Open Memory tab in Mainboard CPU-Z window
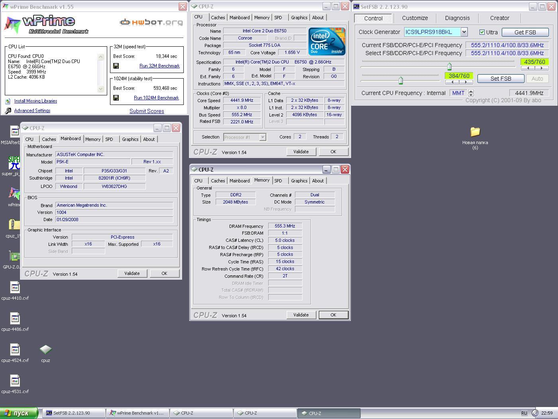Viewport: 558px width, 419px height. [x=93, y=139]
